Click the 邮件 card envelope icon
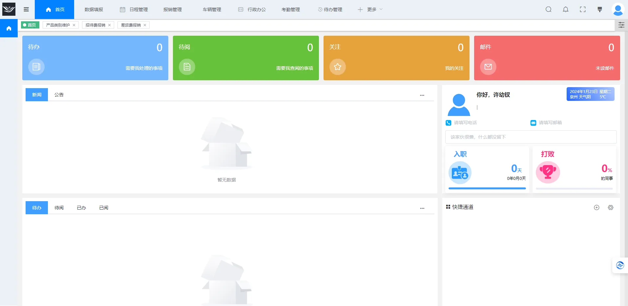628x306 pixels. click(488, 67)
